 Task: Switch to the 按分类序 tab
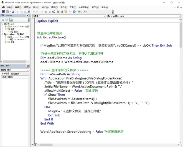click(15, 74)
